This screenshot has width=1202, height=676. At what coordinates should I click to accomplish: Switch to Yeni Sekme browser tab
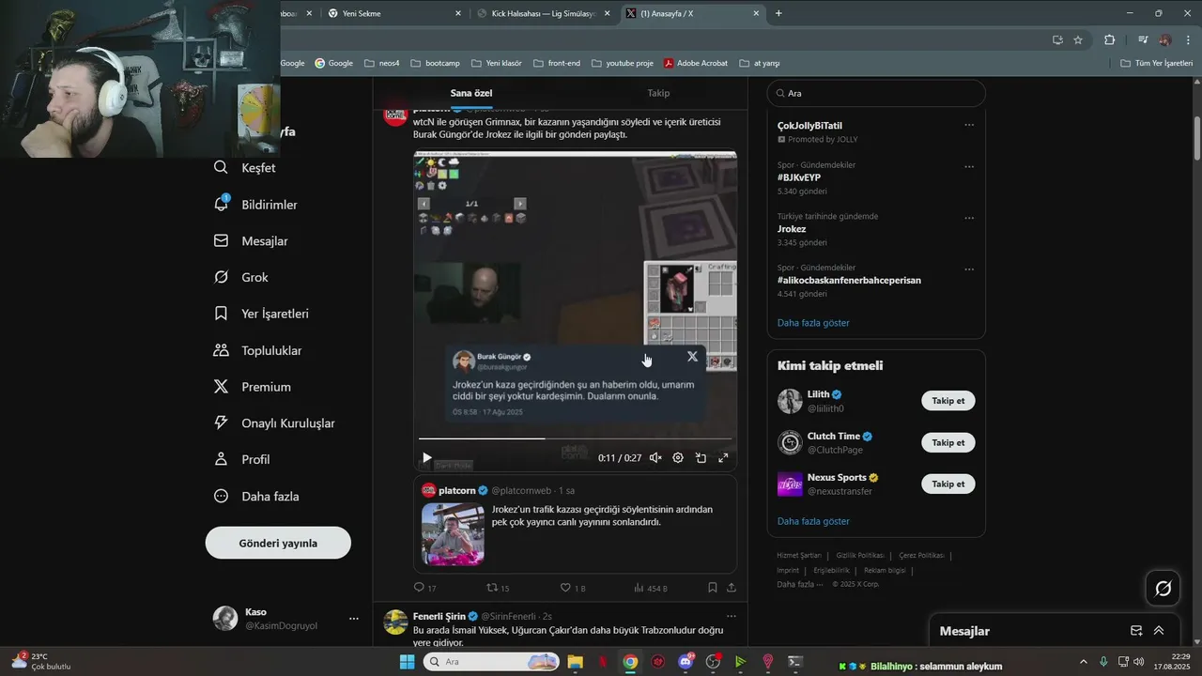click(394, 13)
